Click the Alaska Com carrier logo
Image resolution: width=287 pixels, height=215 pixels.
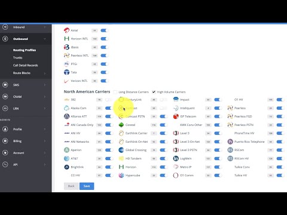66,108
